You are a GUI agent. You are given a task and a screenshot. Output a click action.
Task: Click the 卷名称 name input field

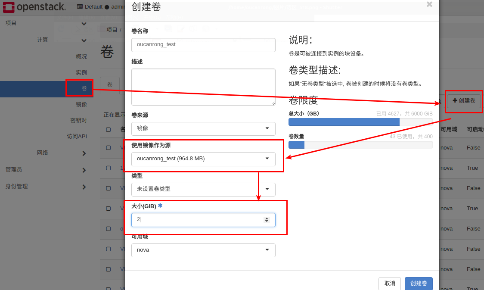pos(203,44)
